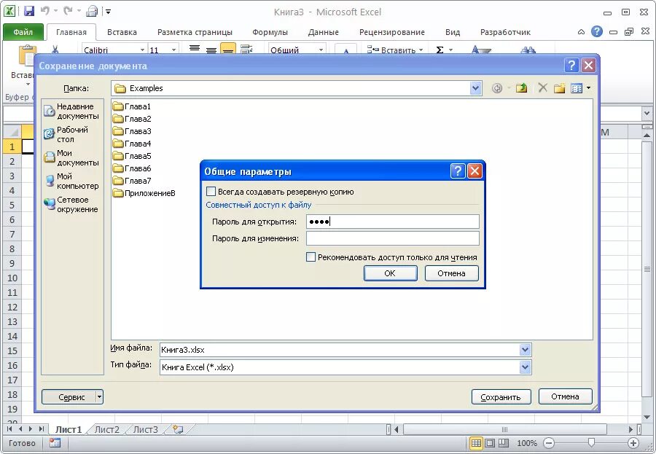Click the Delete X icon in save dialog
The image size is (656, 454).
pyautogui.click(x=542, y=88)
